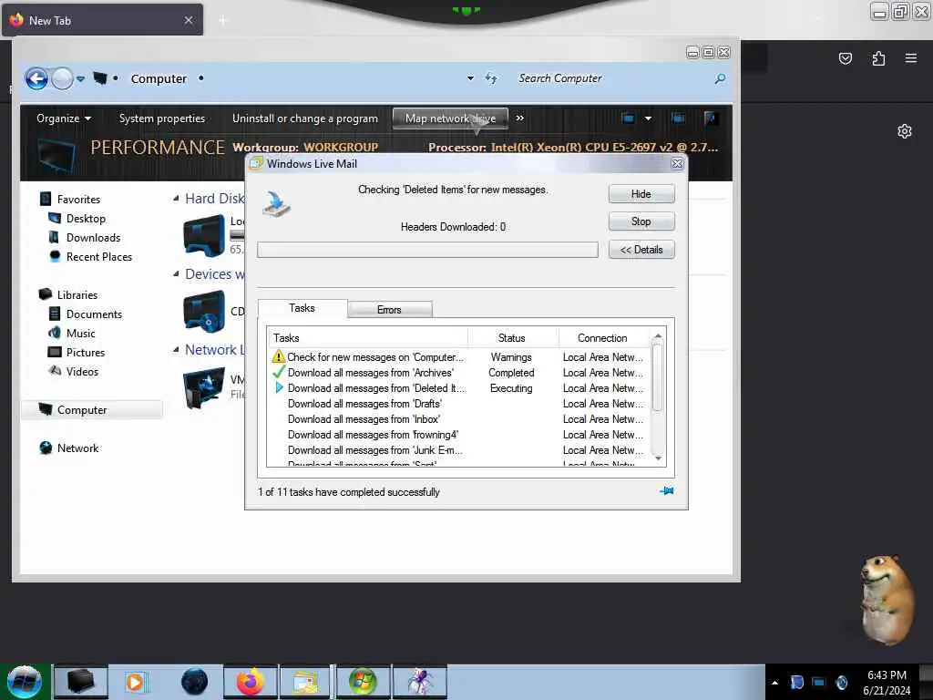Screen dimensions: 933x700
Task: Open Downloads in Favorites
Action: click(x=94, y=238)
